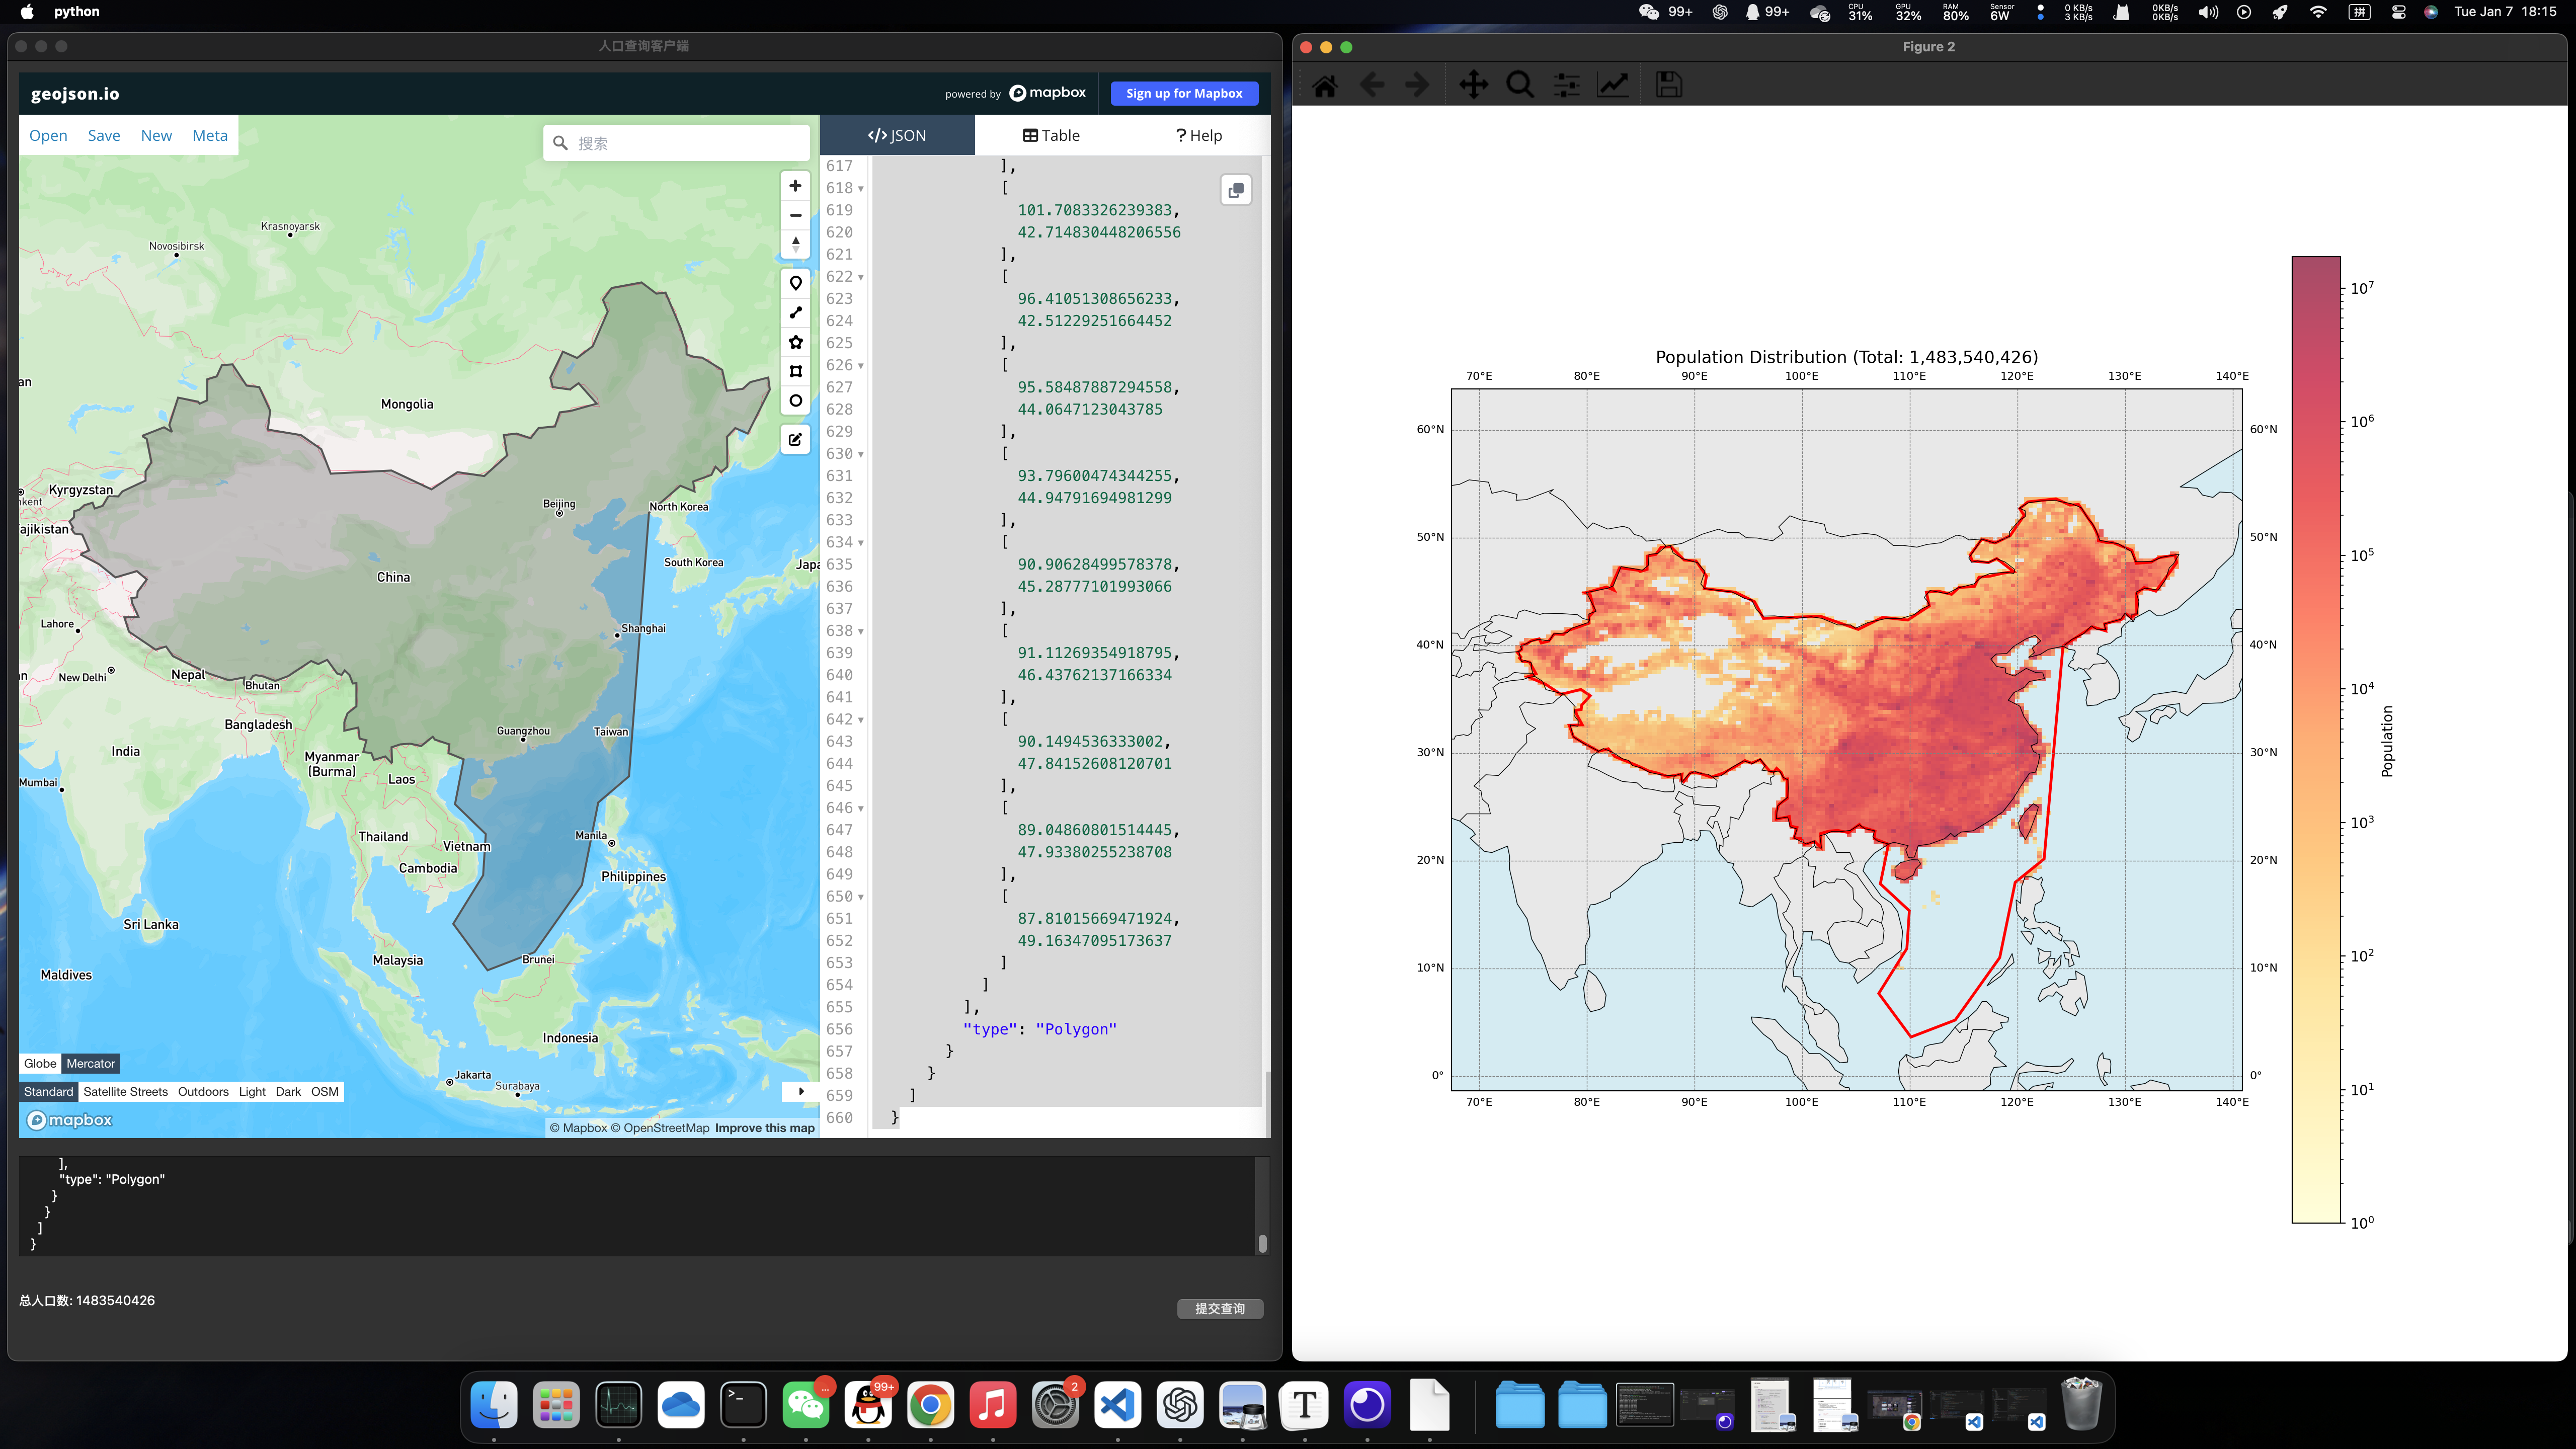Click the copy JSON to clipboard icon
The width and height of the screenshot is (2576, 1449).
point(1236,190)
